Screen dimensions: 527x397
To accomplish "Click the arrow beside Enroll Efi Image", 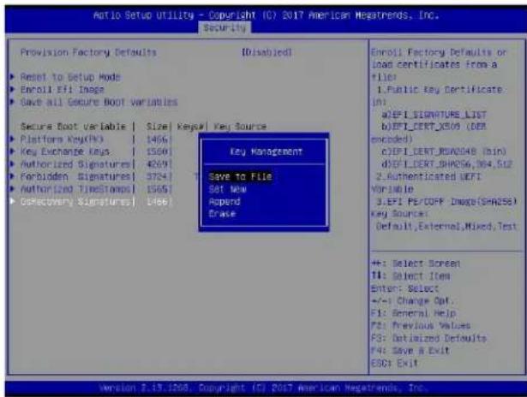I will [13, 89].
